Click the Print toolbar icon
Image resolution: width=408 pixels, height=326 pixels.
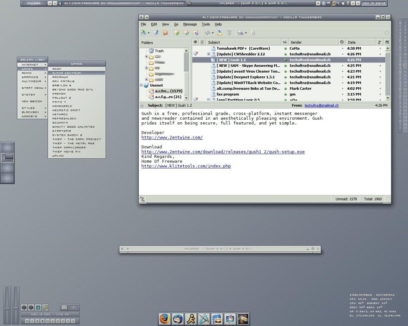[x=241, y=33]
